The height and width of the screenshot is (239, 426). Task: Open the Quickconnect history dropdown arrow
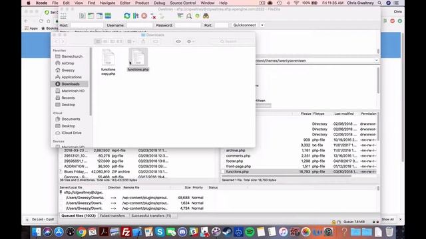pyautogui.click(x=262, y=25)
